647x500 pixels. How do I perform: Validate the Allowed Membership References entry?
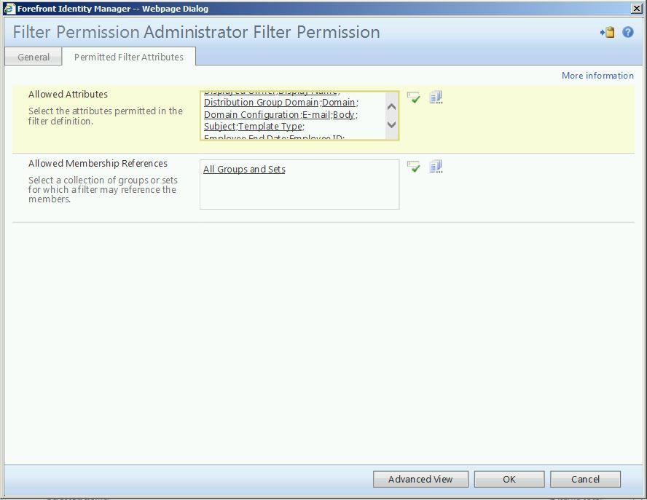tap(413, 167)
